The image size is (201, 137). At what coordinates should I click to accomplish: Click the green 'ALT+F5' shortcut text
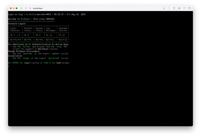click(x=28, y=40)
